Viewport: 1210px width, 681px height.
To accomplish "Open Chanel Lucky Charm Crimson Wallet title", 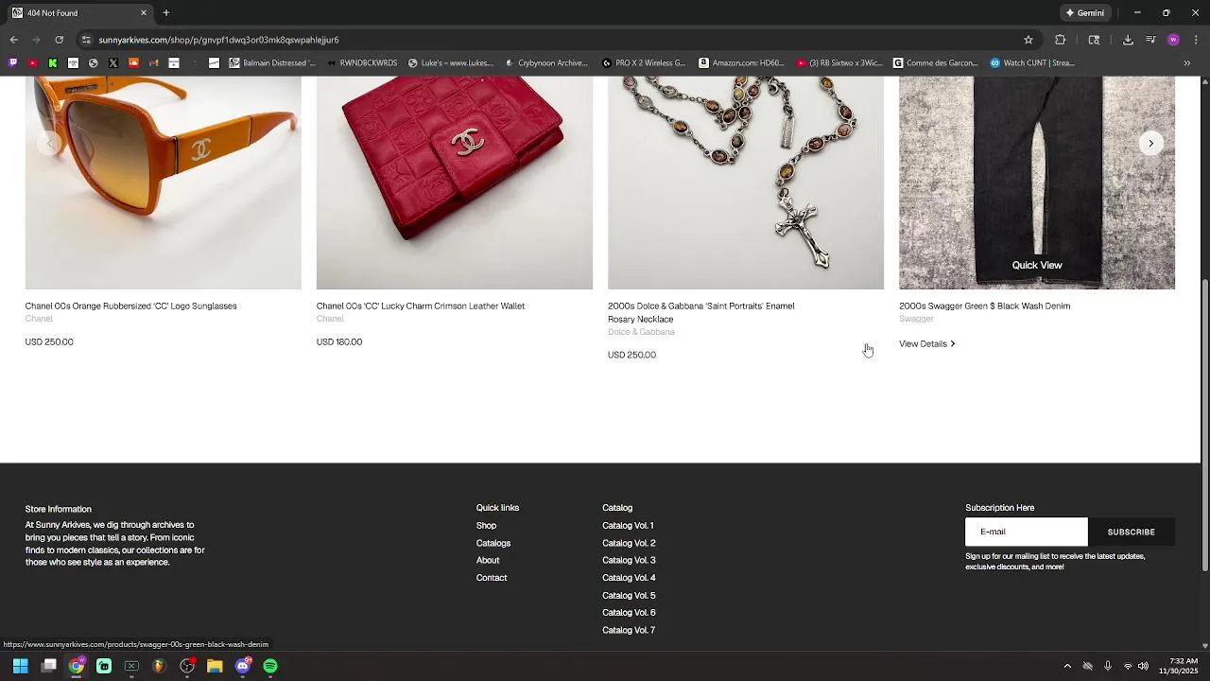I will coord(421,306).
